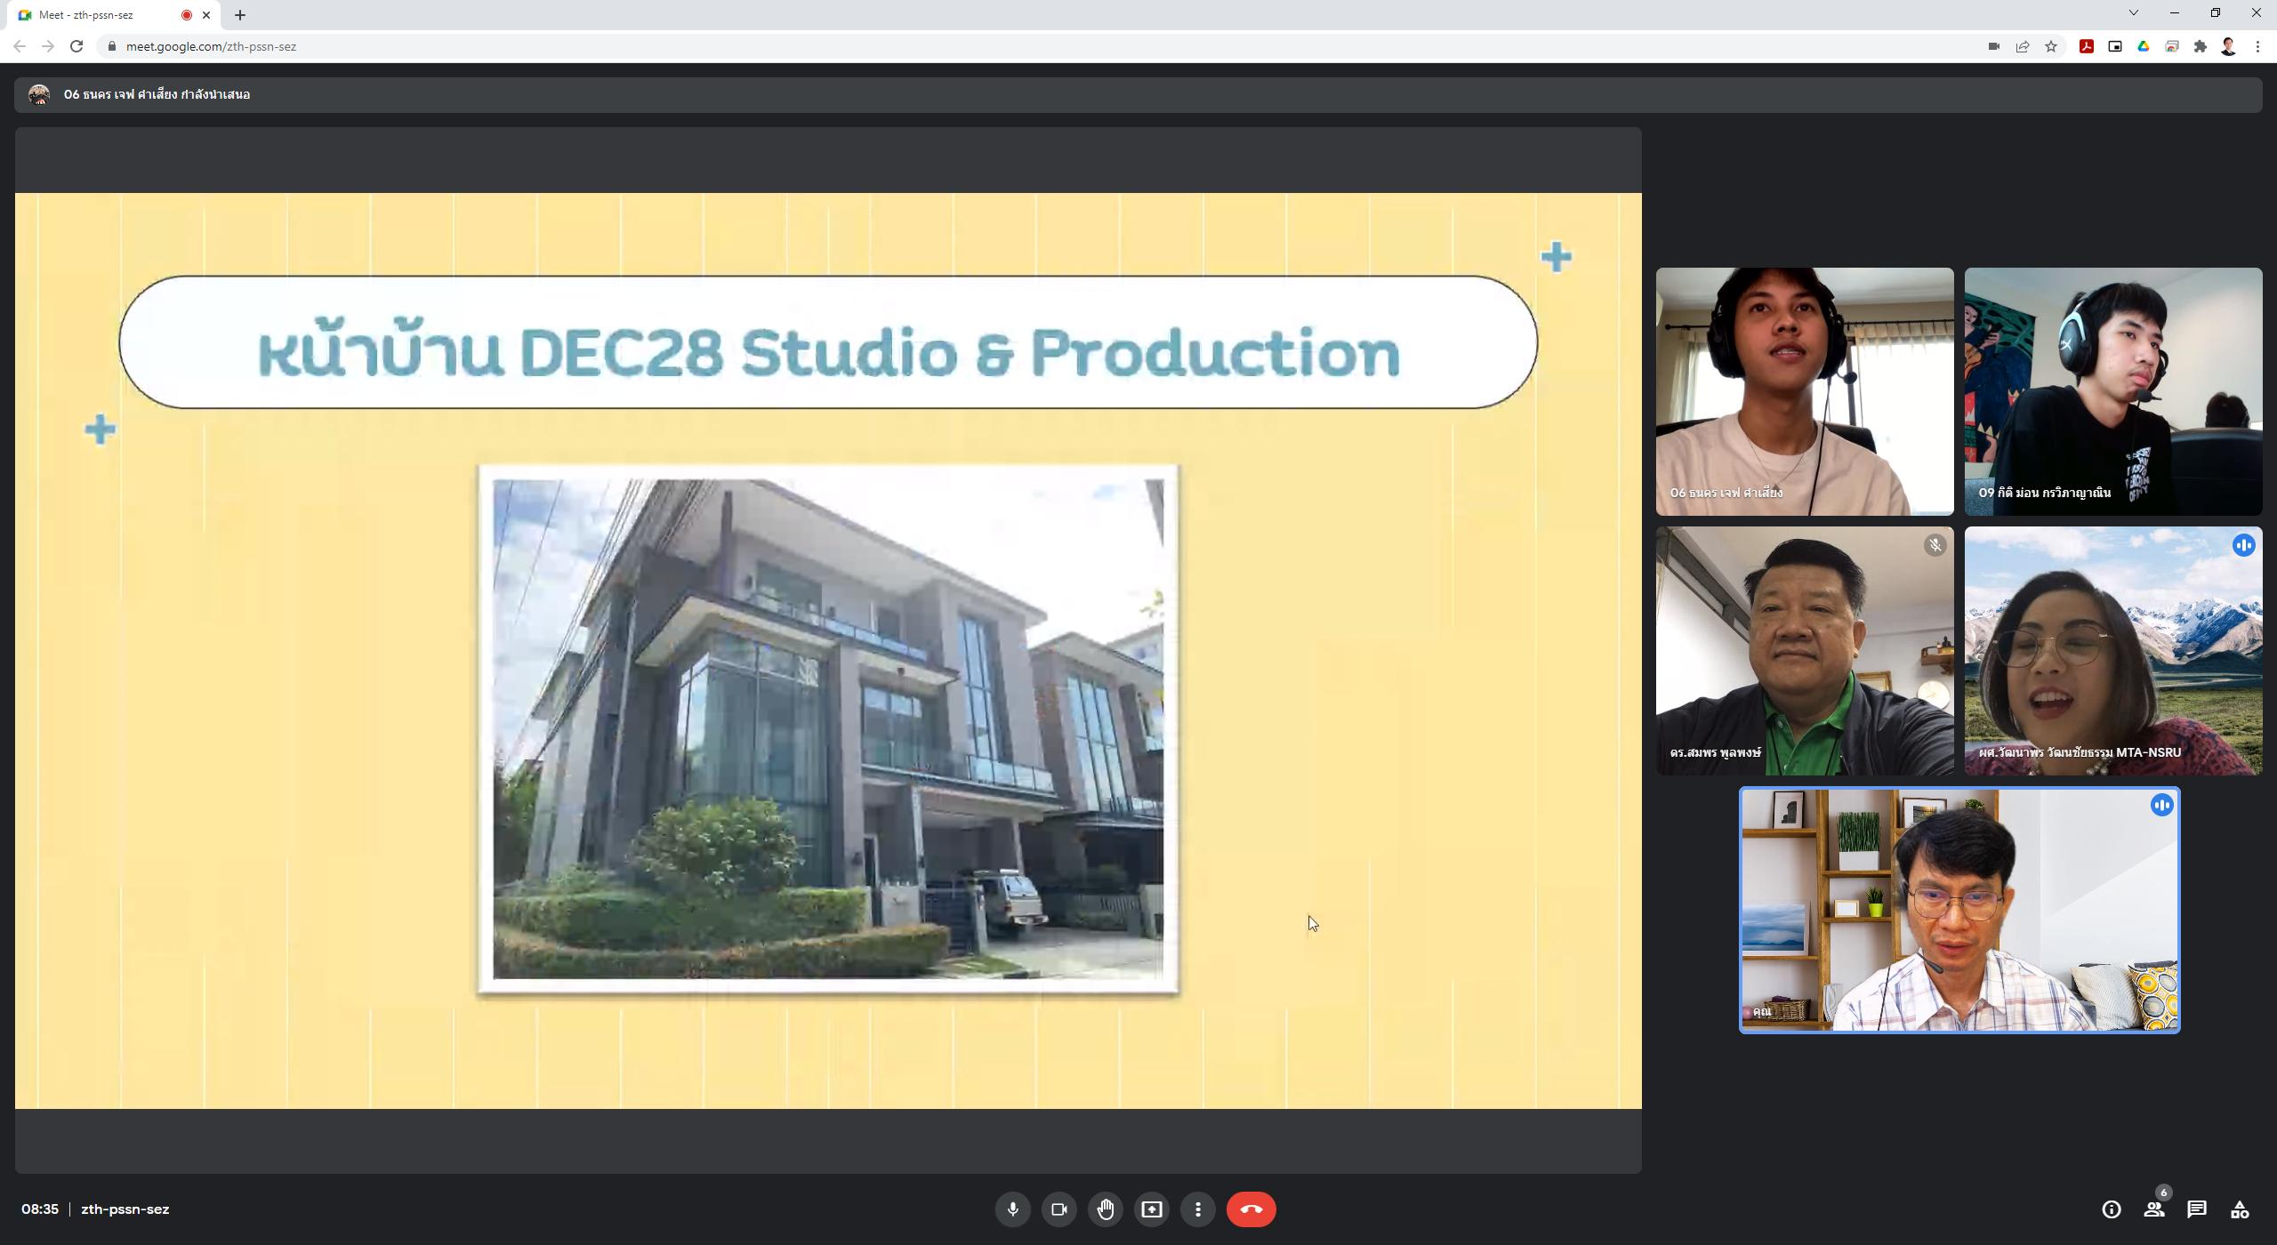Click the meeting code zth-pssn-sez in bottom bar
2277x1245 pixels.
tap(125, 1209)
